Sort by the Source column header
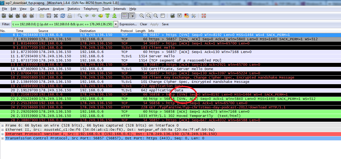341x159 pixels. pos(43,31)
